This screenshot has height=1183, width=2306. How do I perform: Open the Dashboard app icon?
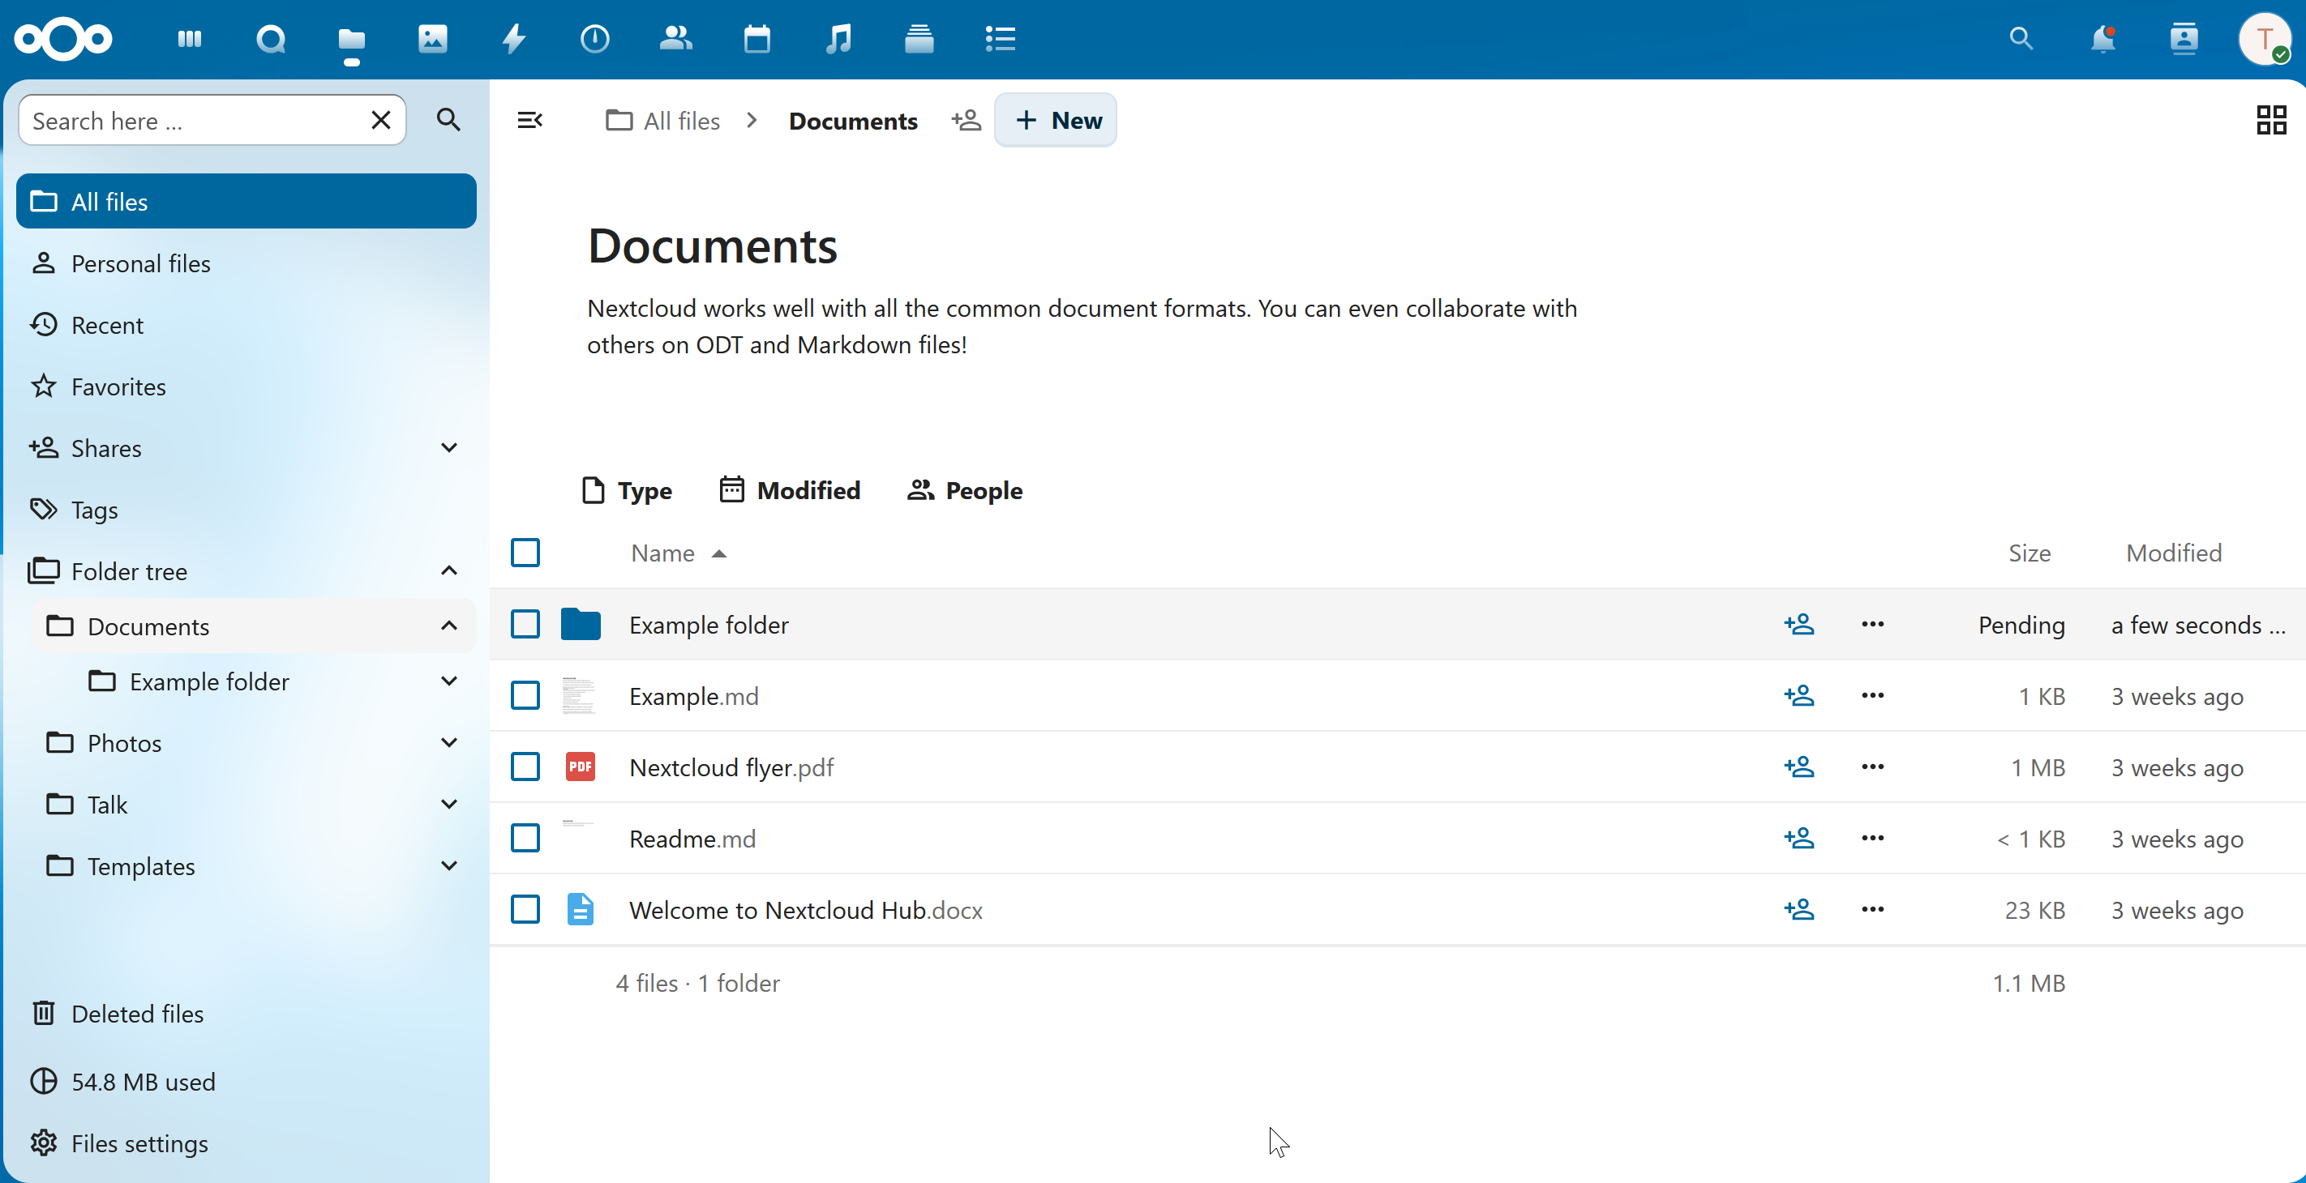click(190, 38)
